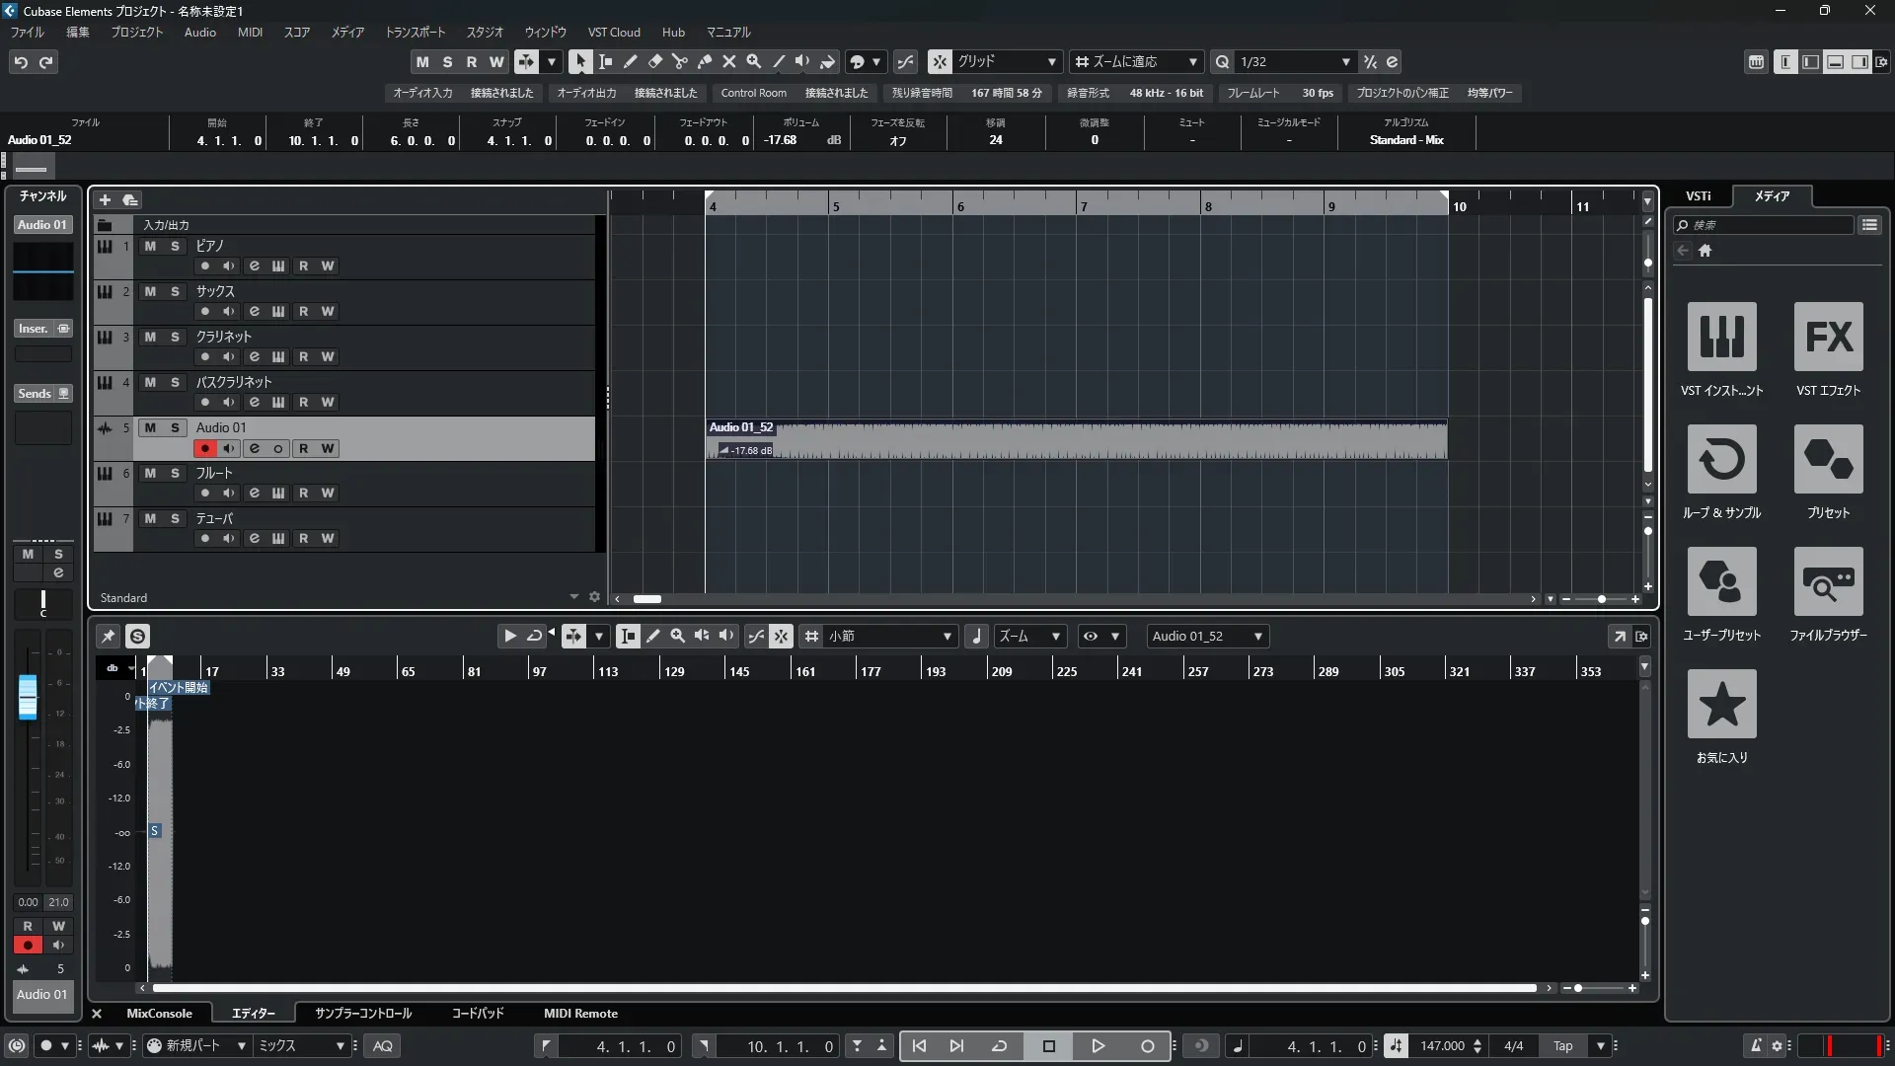Click the channel volume fader handle
The width and height of the screenshot is (1895, 1066).
point(28,696)
